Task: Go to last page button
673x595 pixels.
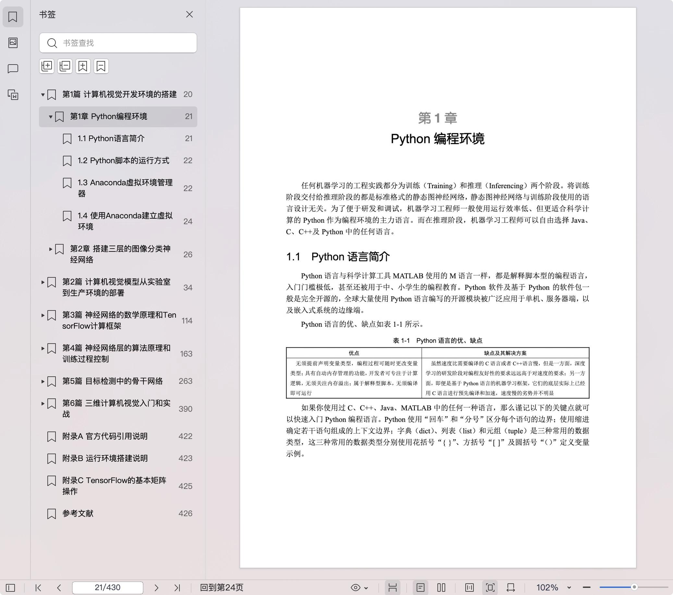Action: [177, 588]
